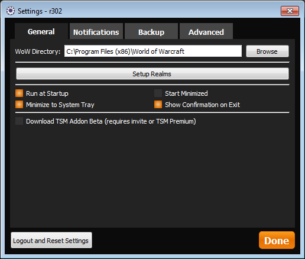Enable Download TSM Addon Beta checkbox

point(20,121)
